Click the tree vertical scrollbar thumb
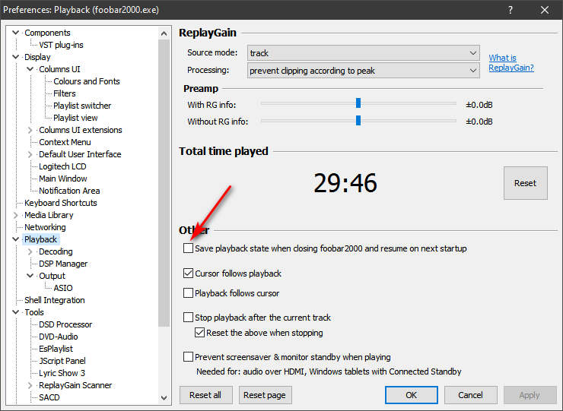 pos(164,183)
